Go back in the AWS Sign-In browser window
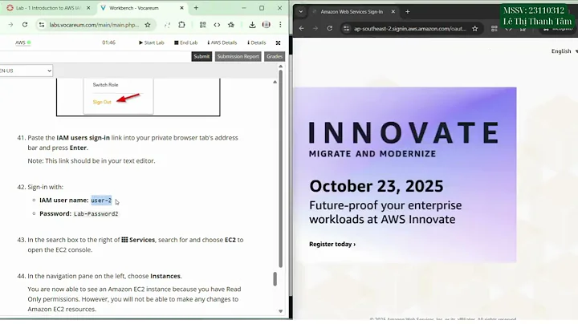The height and width of the screenshot is (324, 578). [x=301, y=28]
